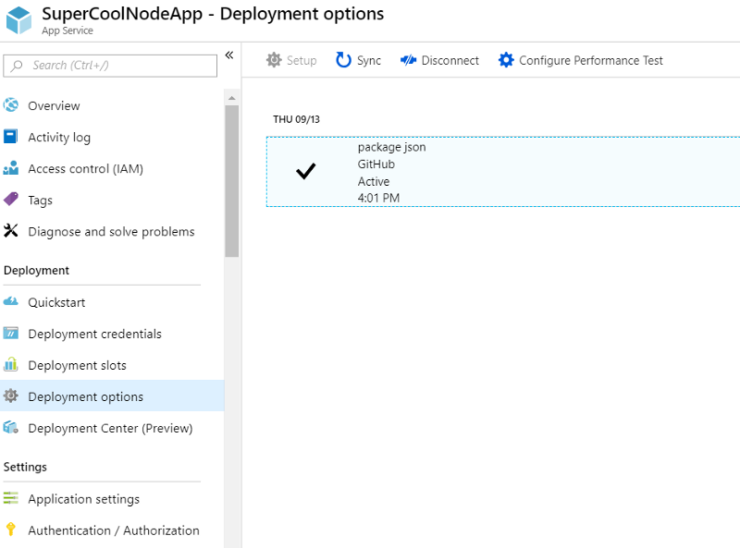
Task: Click the Authentication key icon
Action: pyautogui.click(x=10, y=530)
